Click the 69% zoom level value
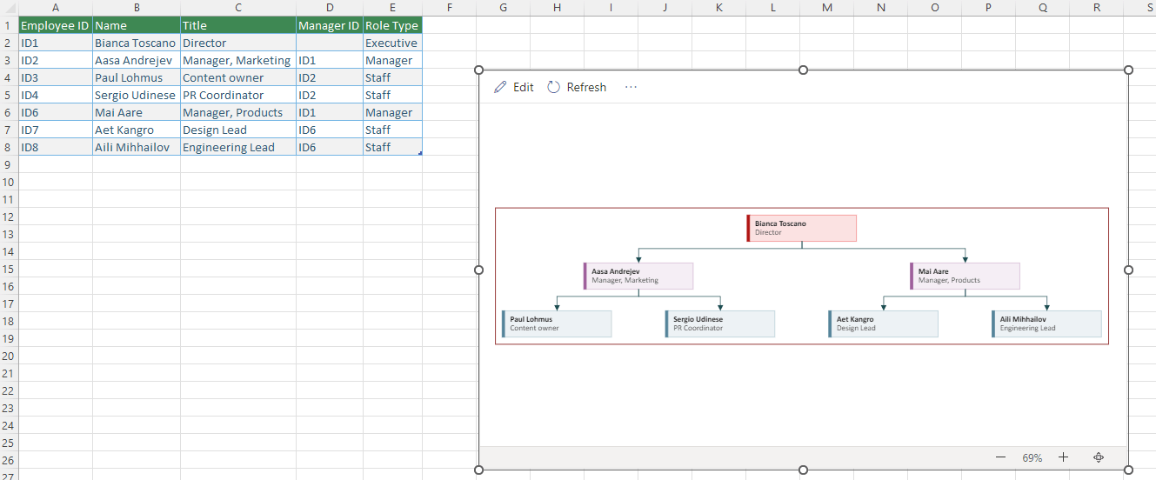This screenshot has width=1156, height=480. click(1032, 457)
